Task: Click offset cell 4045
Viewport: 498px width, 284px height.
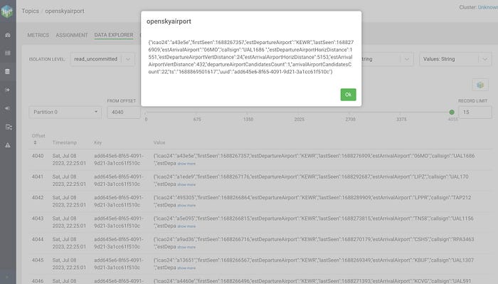Action: [38, 261]
